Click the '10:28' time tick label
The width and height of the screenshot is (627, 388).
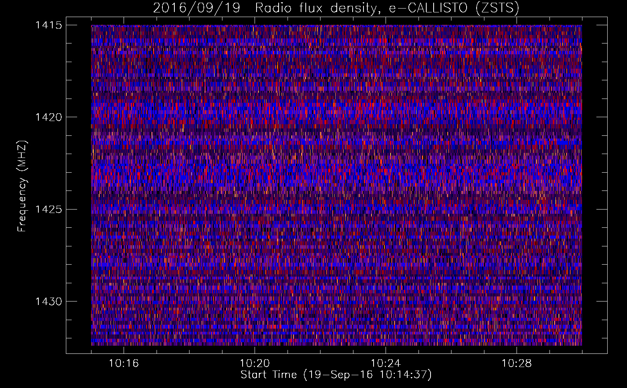[x=517, y=364]
